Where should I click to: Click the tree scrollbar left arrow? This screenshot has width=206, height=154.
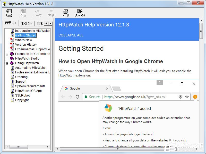(7, 147)
